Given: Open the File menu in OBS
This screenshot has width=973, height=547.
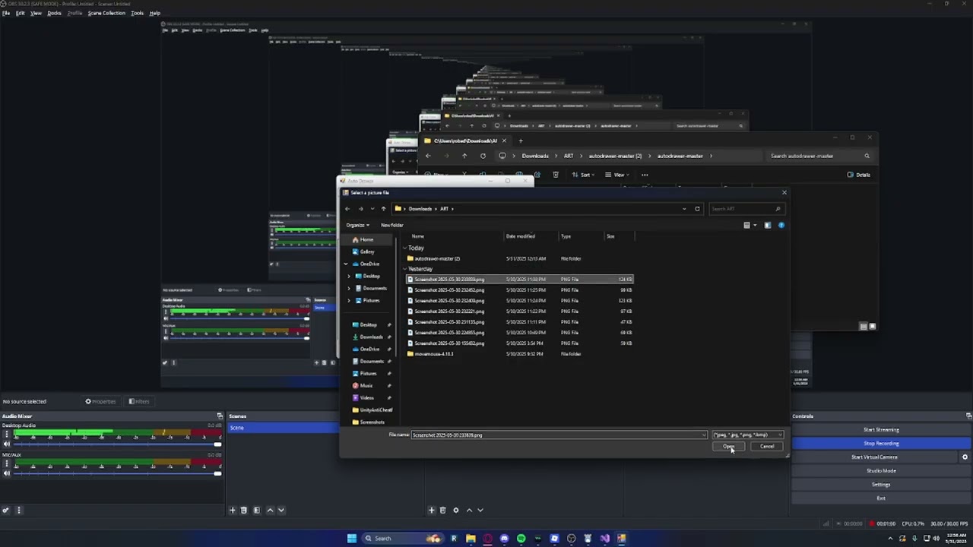Looking at the screenshot, I should pos(6,13).
